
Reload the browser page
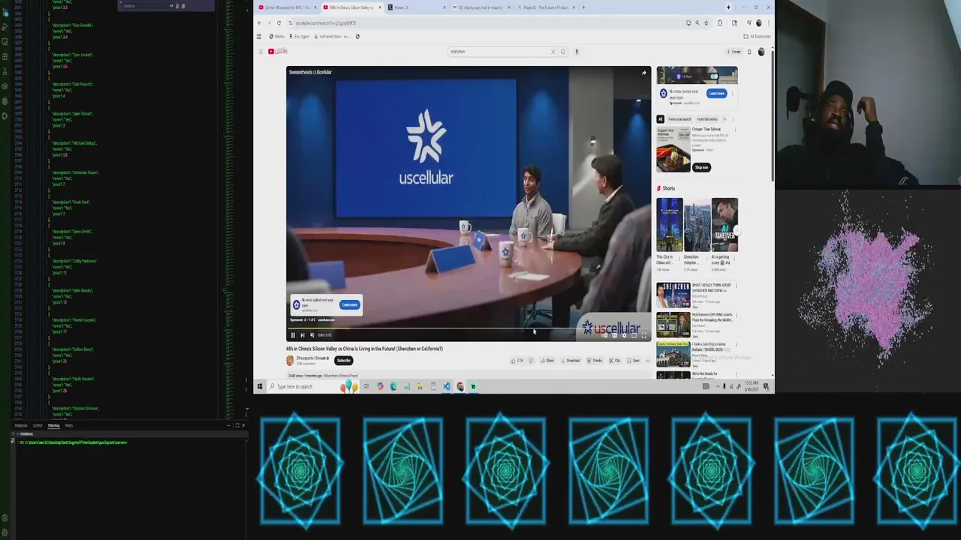tap(279, 23)
